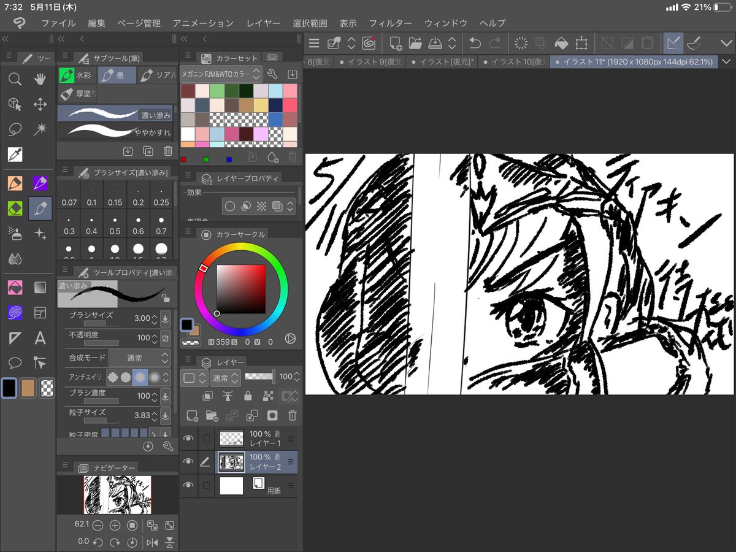Adjust layer opacity stepper next to 100
Screen dimensions: 736x552
297,378
